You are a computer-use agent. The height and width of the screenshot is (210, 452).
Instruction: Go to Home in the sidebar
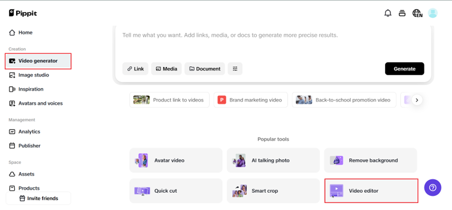[x=25, y=32]
